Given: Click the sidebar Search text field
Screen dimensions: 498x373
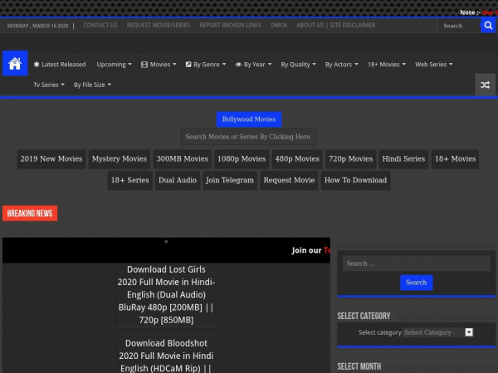Looking at the screenshot, I should 414,264.
